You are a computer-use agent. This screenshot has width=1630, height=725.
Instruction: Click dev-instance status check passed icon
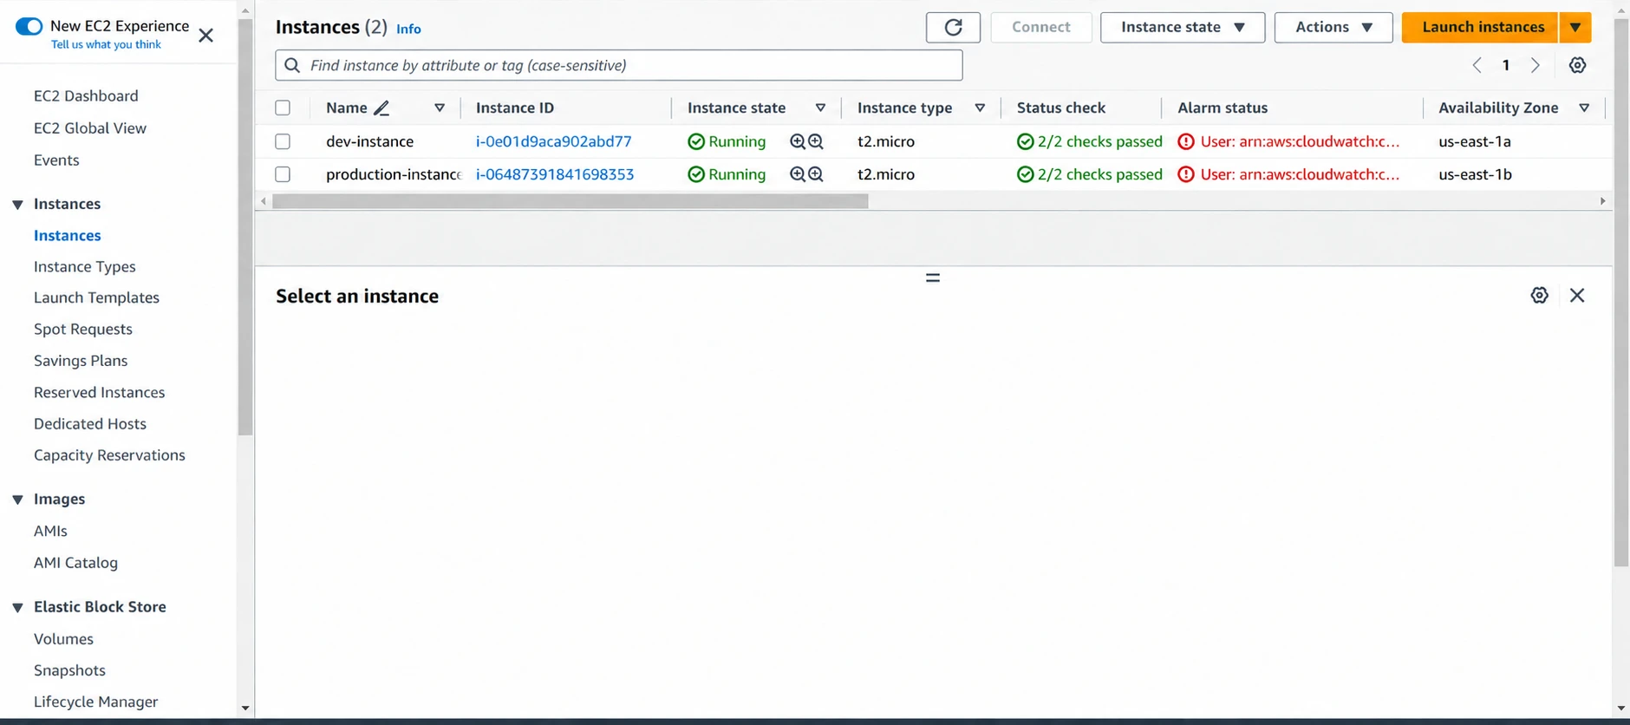click(1026, 141)
